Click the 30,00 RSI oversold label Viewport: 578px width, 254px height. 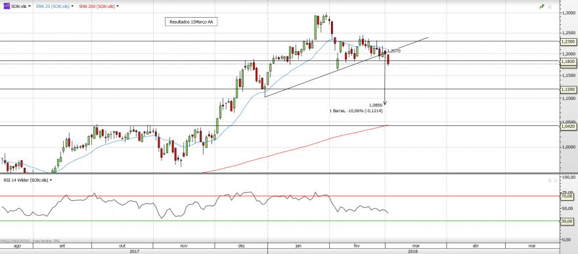point(567,222)
